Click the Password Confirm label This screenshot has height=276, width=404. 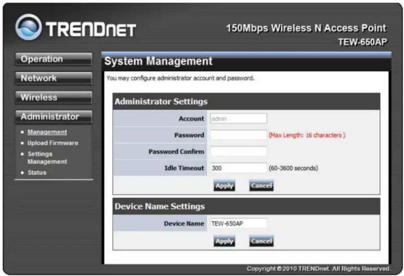tap(176, 151)
